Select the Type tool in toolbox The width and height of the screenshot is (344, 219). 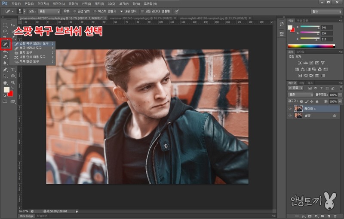(13, 69)
